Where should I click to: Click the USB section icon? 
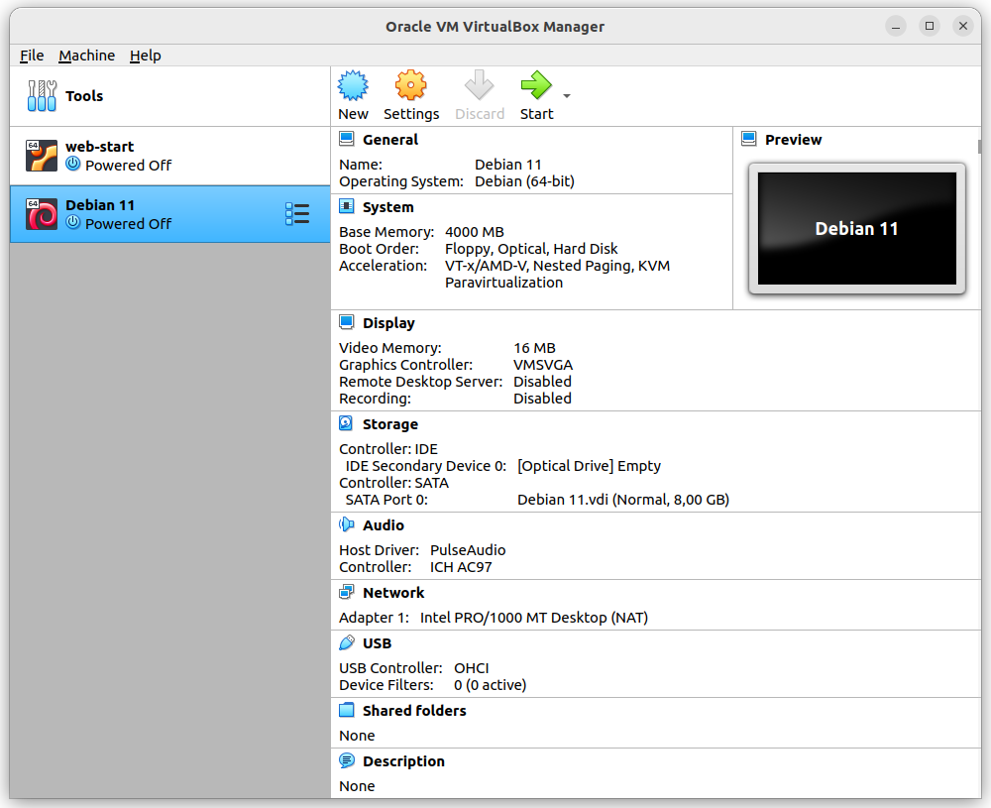coord(345,642)
